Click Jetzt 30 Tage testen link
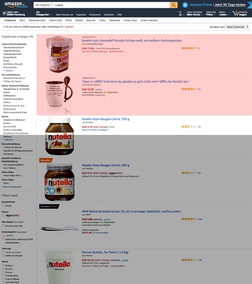 [230, 5]
